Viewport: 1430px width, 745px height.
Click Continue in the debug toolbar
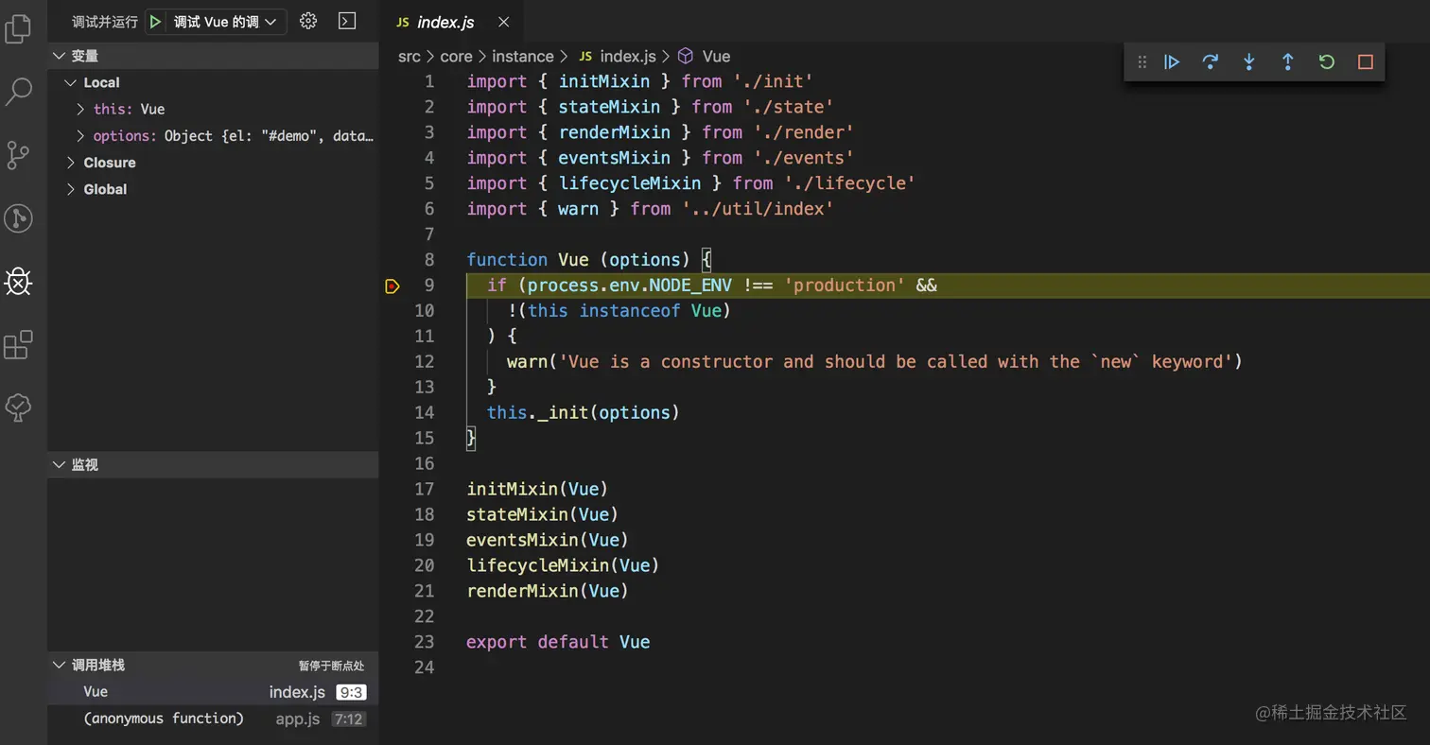pyautogui.click(x=1172, y=62)
